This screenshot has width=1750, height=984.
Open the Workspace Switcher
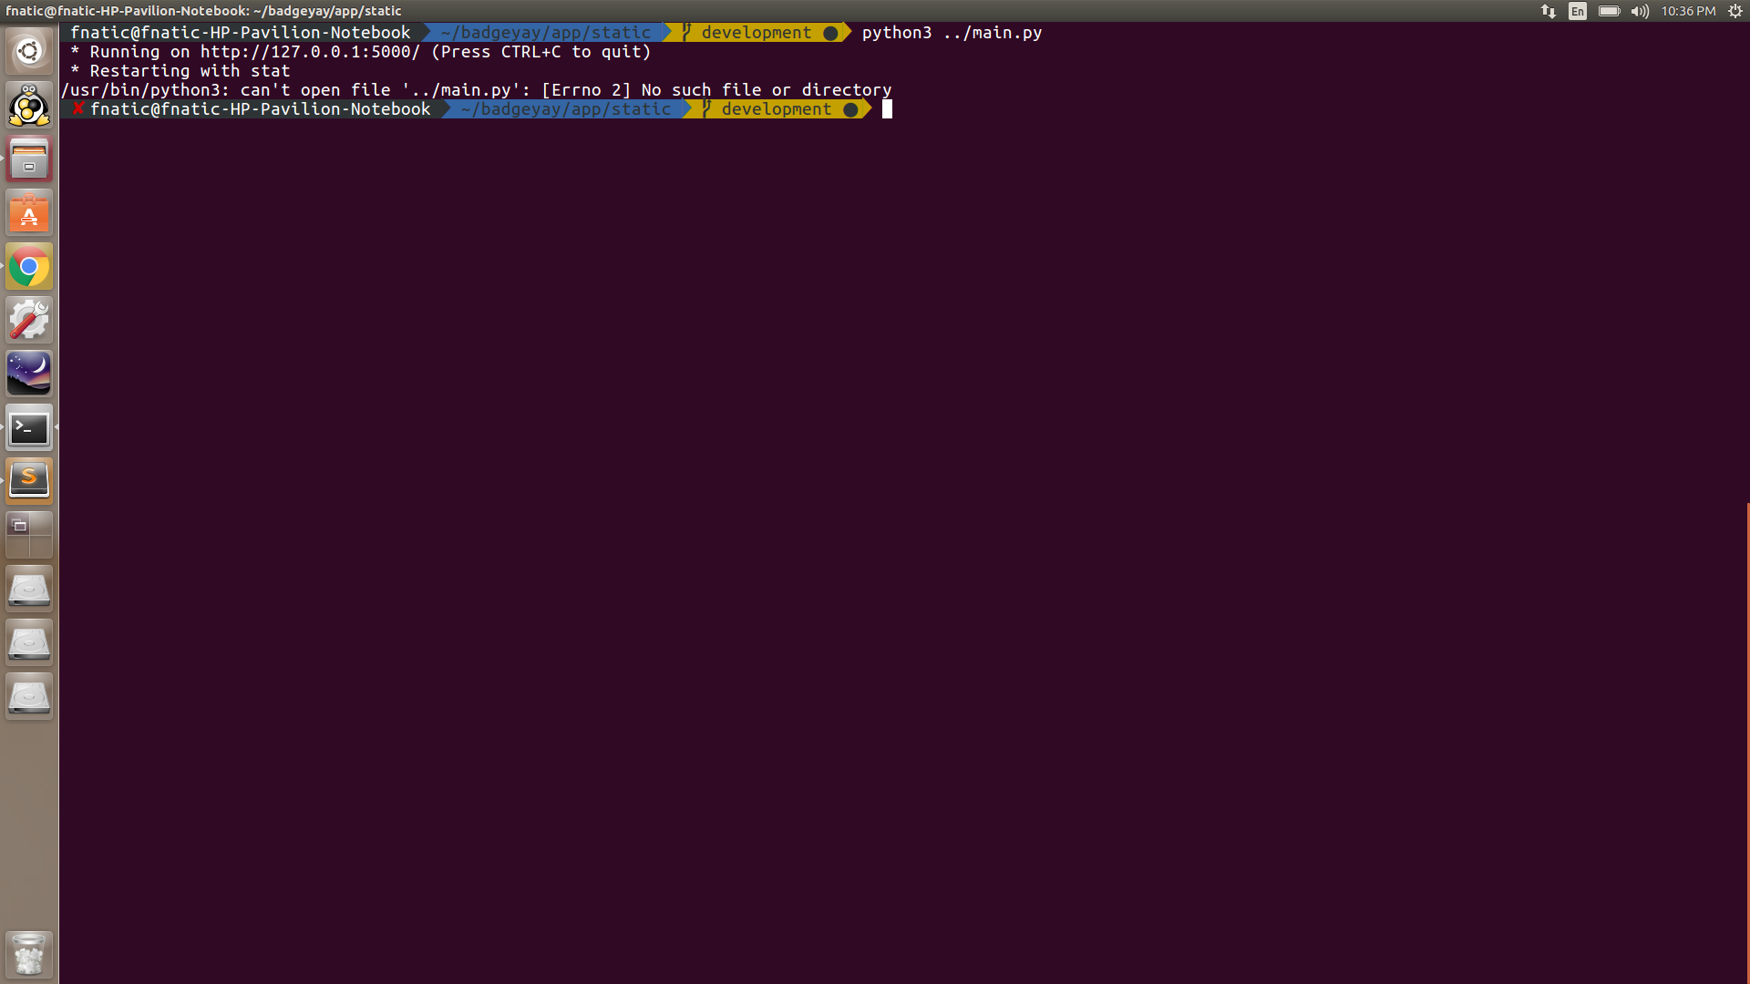(x=29, y=535)
